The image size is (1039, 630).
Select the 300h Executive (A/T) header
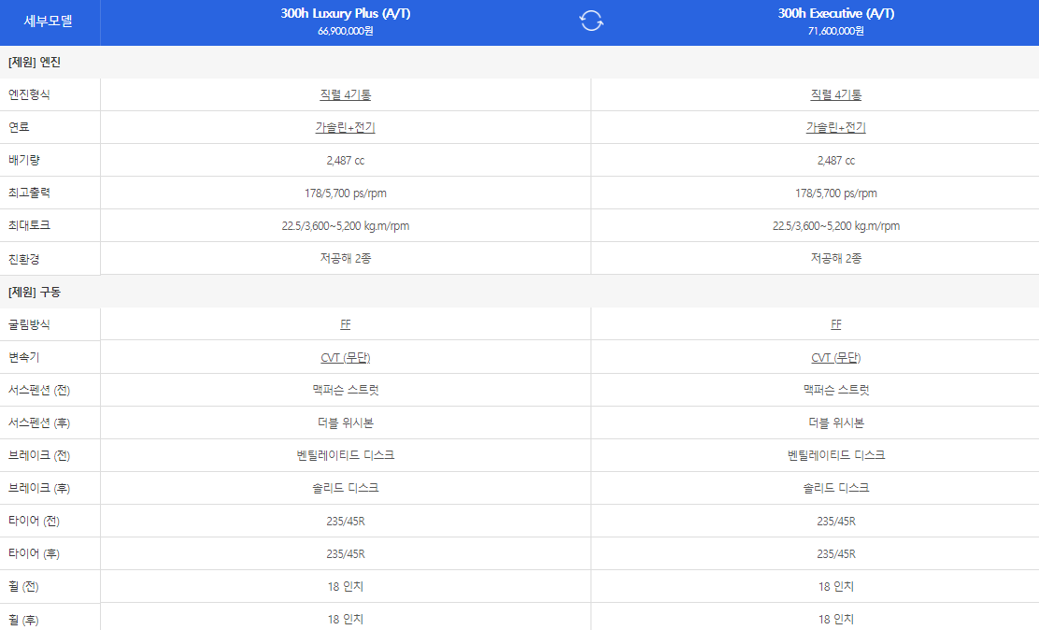[835, 13]
